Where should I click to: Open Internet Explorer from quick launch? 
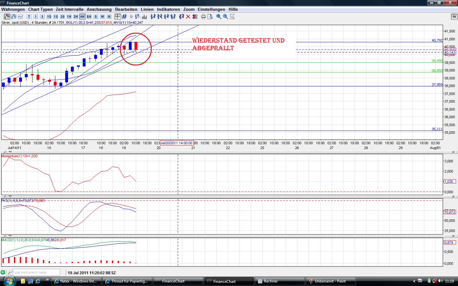click(38, 281)
